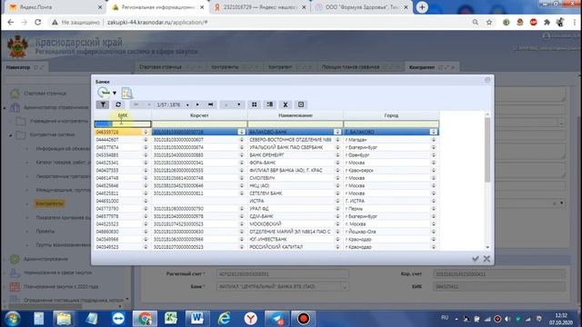Click the Корсчет filter input field
The height and width of the screenshot is (327, 582).
click(199, 124)
